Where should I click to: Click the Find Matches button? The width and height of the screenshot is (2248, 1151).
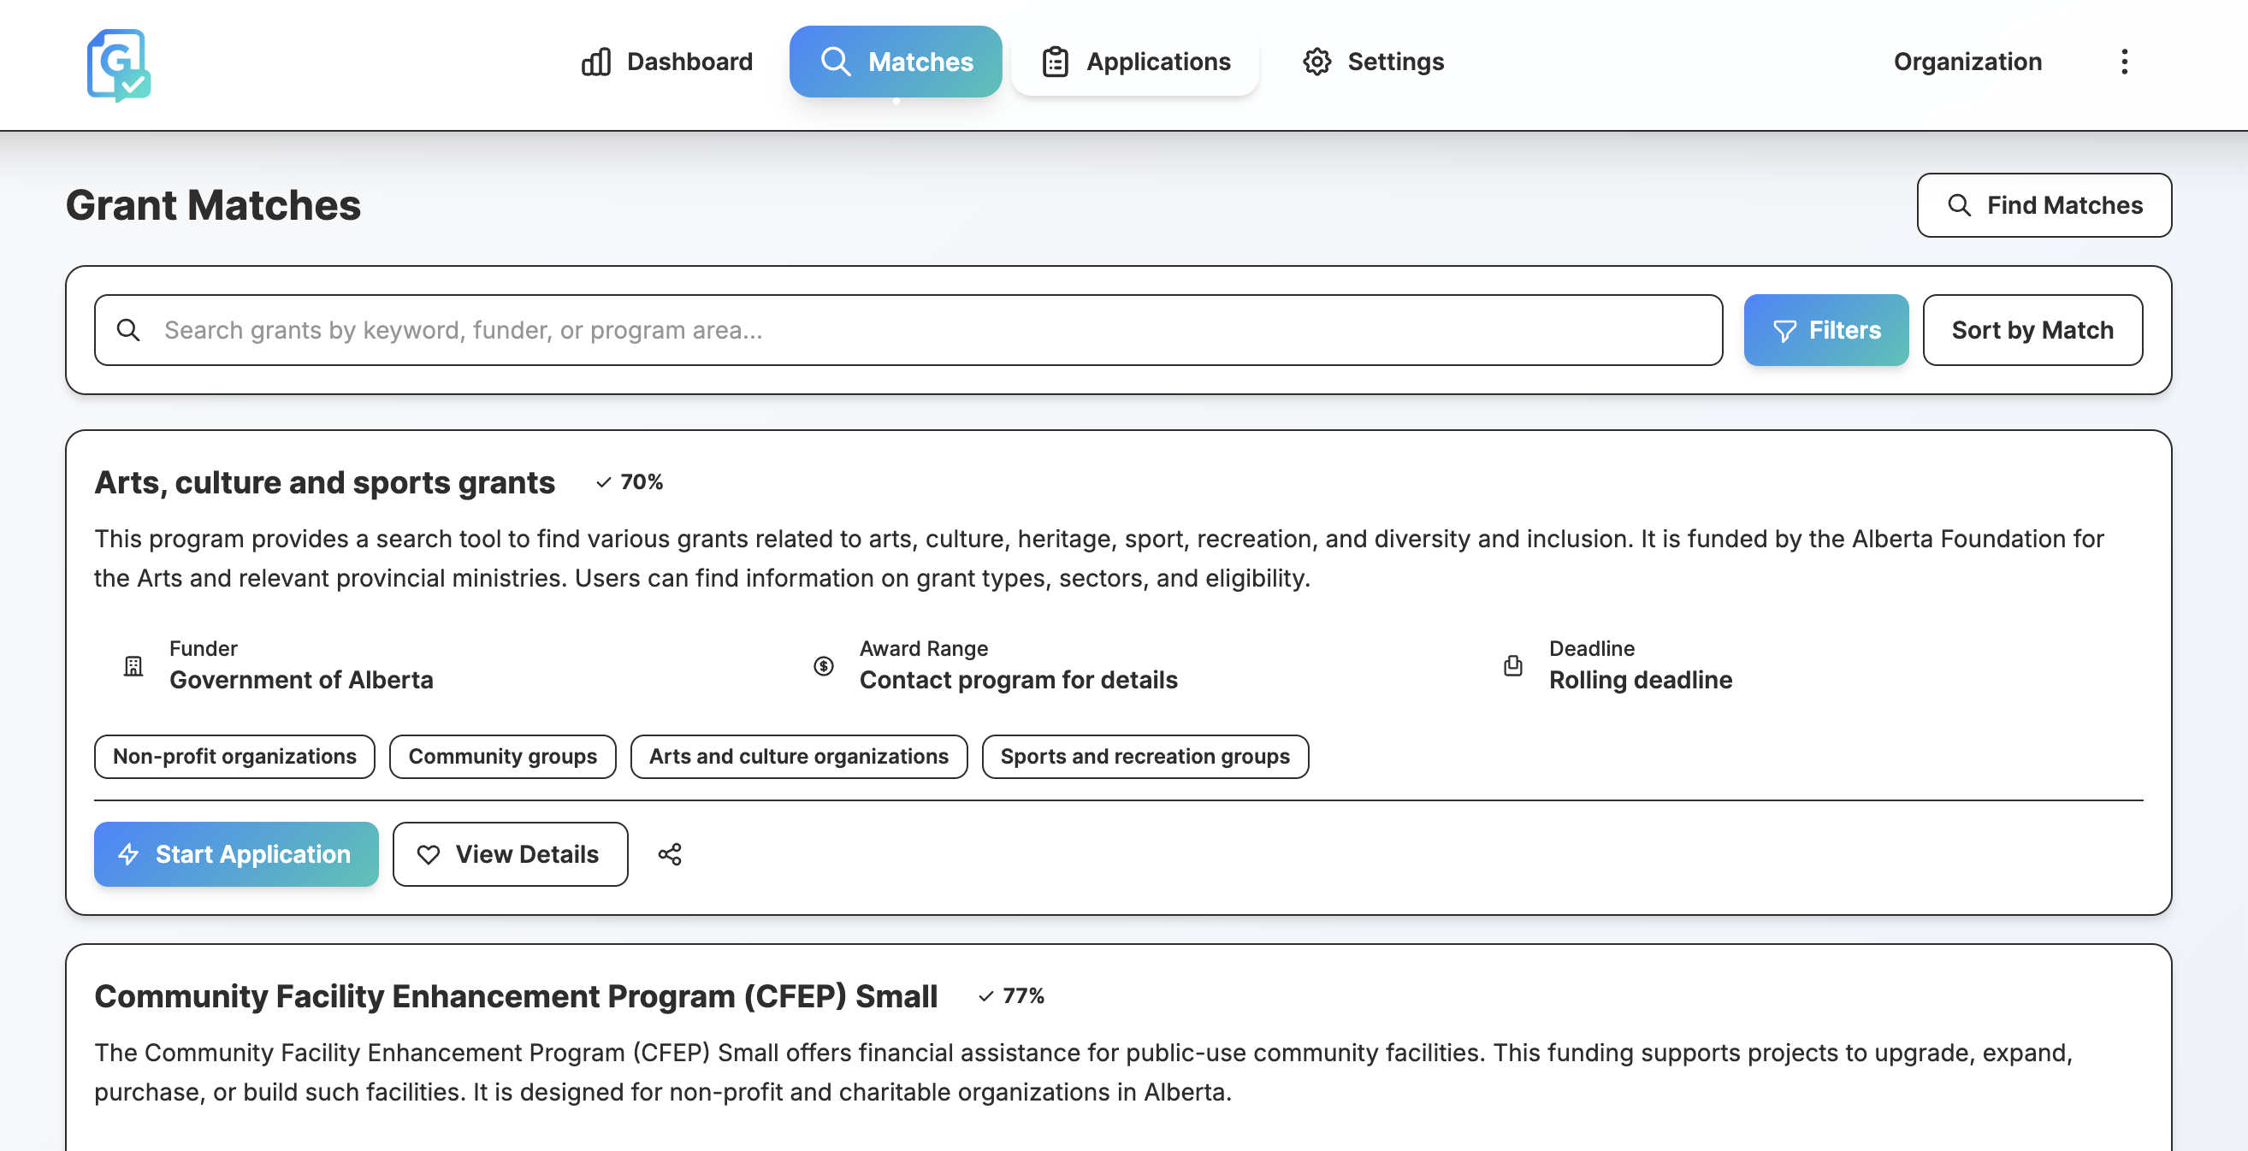point(2044,205)
